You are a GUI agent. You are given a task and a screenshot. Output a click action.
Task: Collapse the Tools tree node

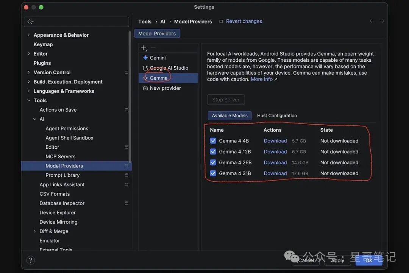28,100
